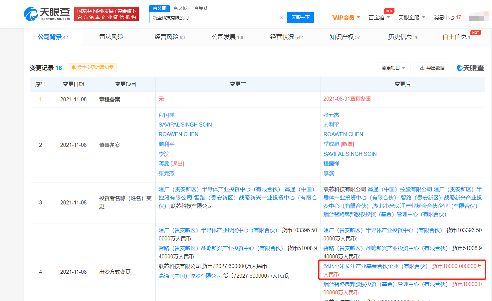Open the 天眼企服 dropdown
The height and width of the screenshot is (301, 492).
[x=412, y=18]
